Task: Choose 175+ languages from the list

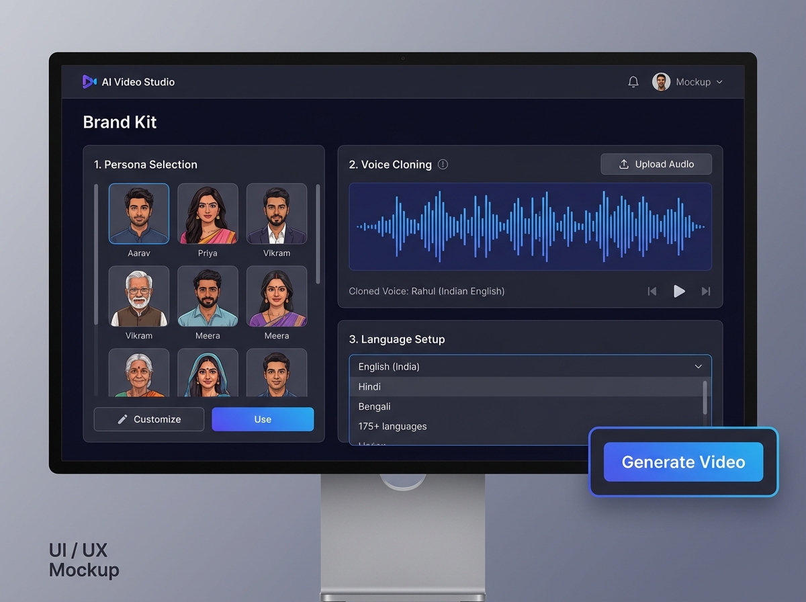Action: click(x=392, y=426)
